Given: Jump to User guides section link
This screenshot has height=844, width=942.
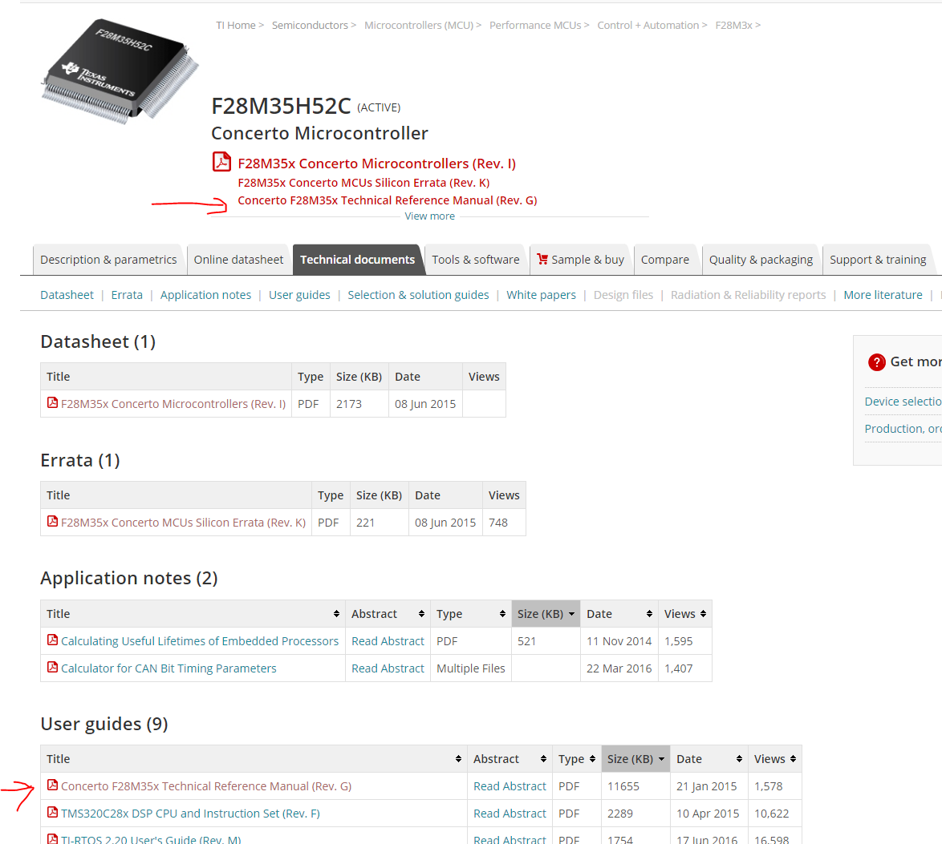Looking at the screenshot, I should 299,295.
